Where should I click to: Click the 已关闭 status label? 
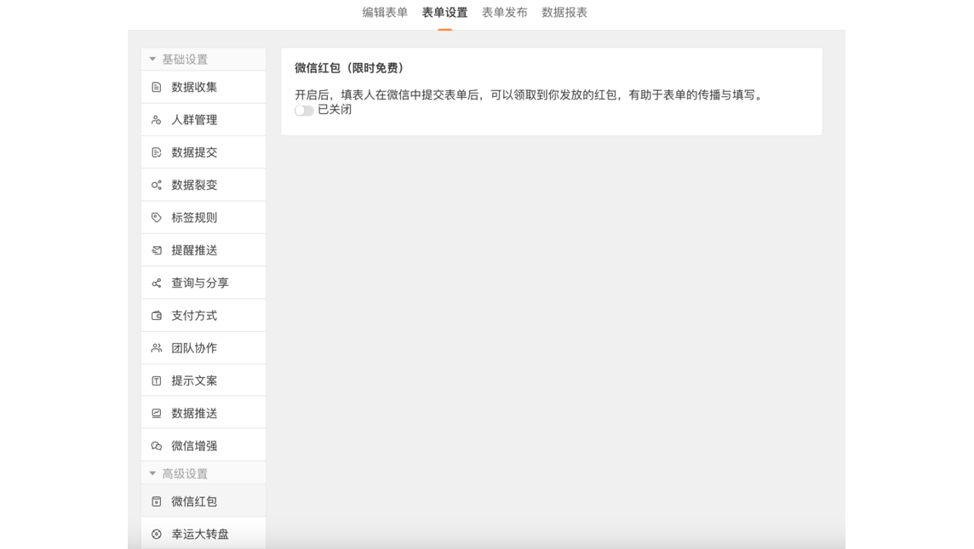(335, 109)
